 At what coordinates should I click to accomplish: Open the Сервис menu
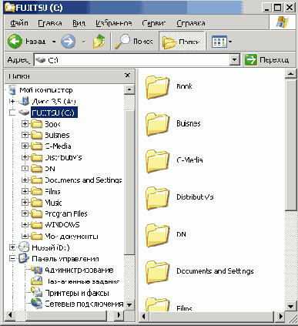(154, 23)
